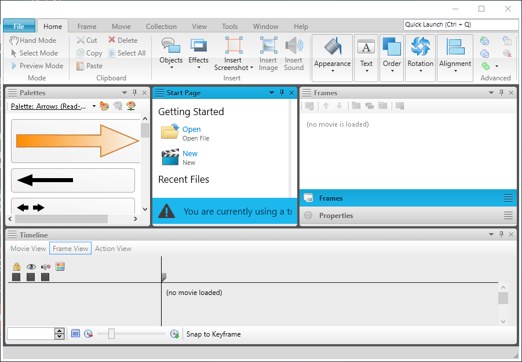Switch to the Movie ribbon tab
Viewport: 522px width, 362px height.
(x=121, y=26)
